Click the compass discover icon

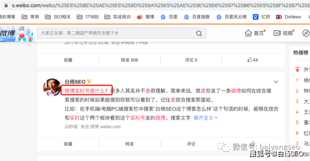coord(306,33)
